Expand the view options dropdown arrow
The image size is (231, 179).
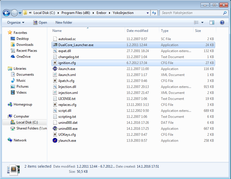tap(202, 22)
